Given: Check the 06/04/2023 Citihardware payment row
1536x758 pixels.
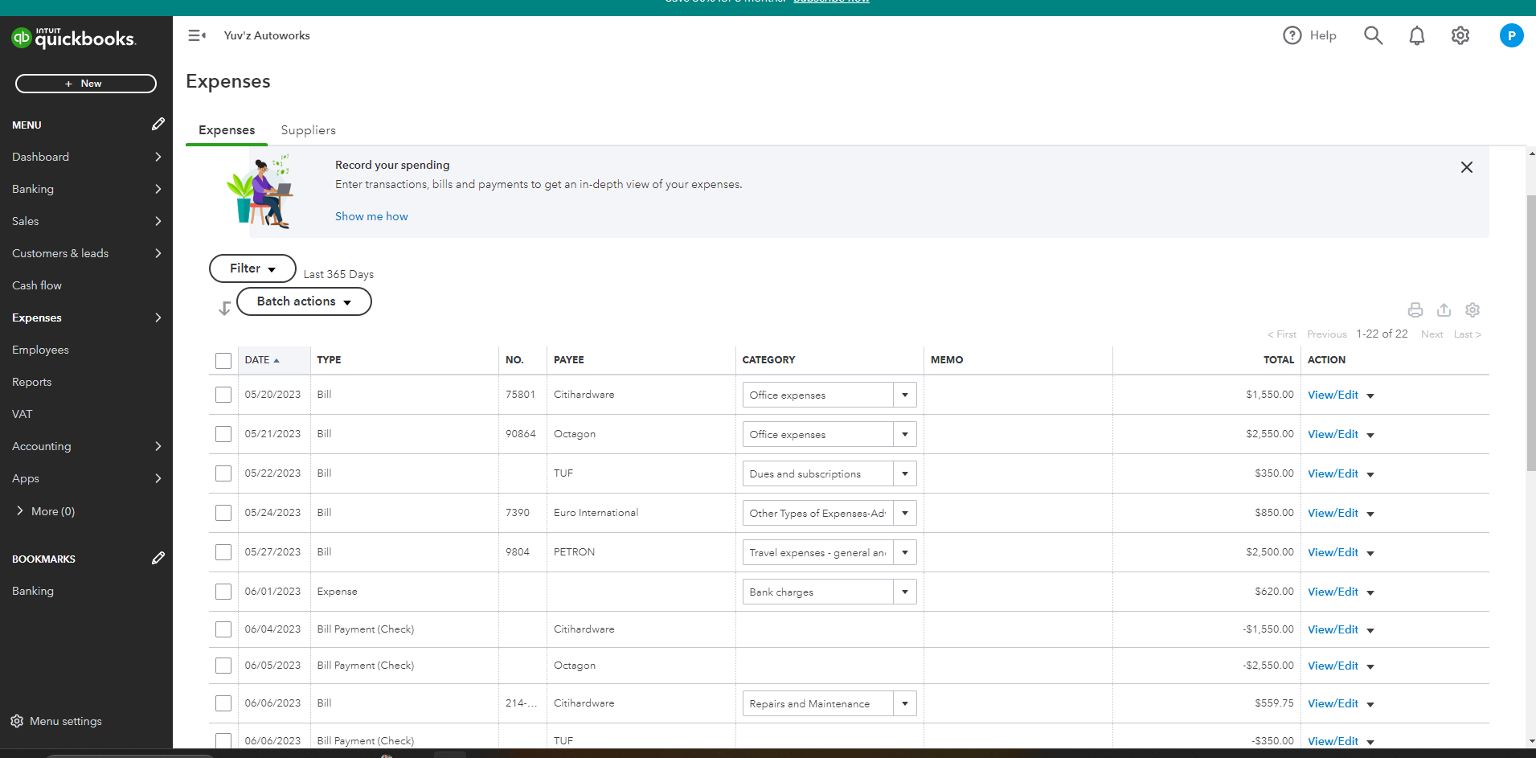Looking at the screenshot, I should [x=223, y=629].
